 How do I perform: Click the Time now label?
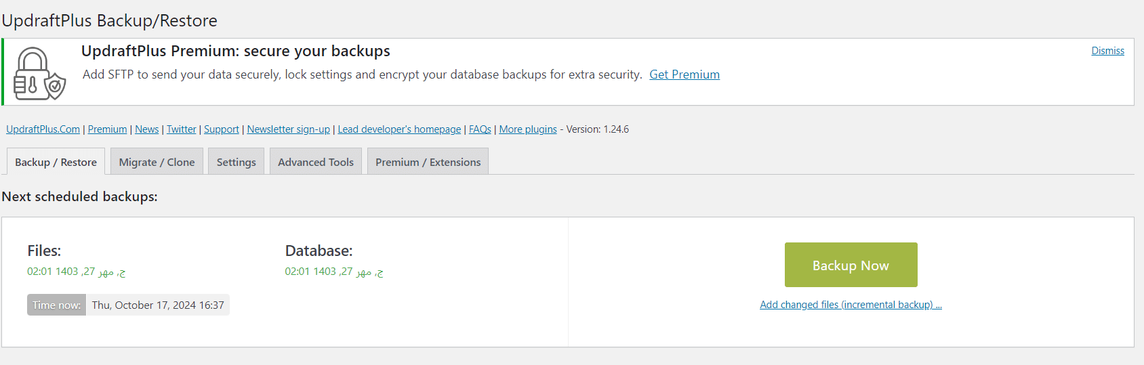coord(56,305)
